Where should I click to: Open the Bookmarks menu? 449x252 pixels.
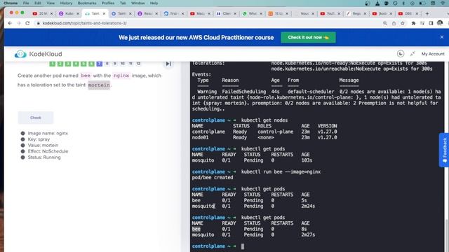click(x=87, y=3)
